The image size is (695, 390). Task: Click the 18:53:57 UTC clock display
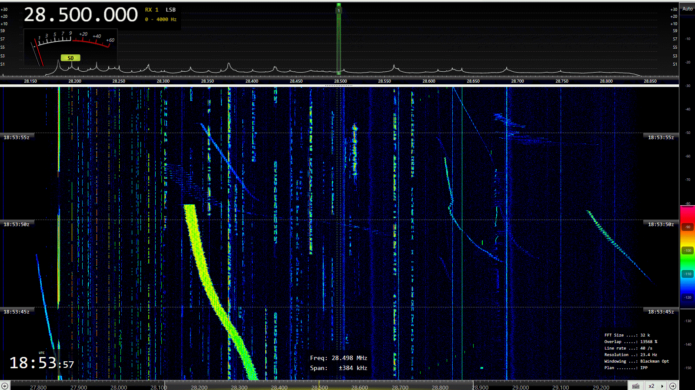click(x=42, y=363)
